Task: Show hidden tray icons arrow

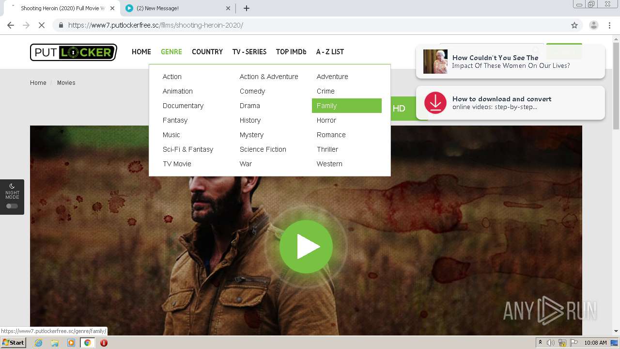Action: [540, 343]
